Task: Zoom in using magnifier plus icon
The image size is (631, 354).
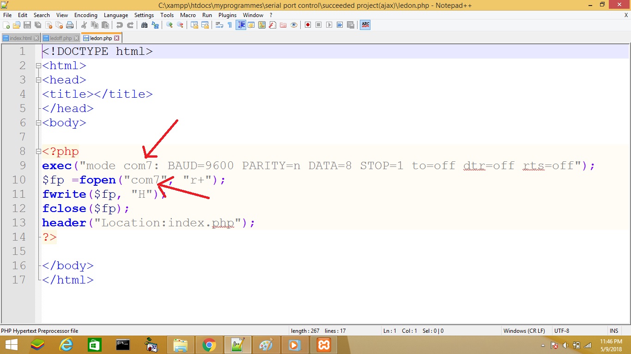Action: click(170, 25)
